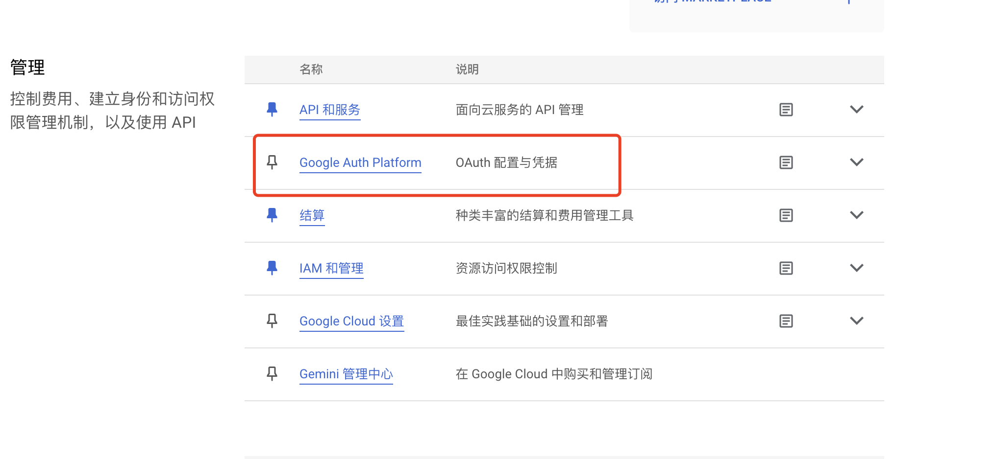Open docs icon for Google Cloud 设置
This screenshot has height=459, width=995.
(x=786, y=321)
